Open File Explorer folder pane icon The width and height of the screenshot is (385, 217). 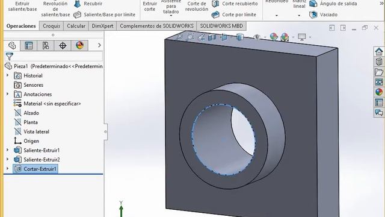tap(379, 72)
